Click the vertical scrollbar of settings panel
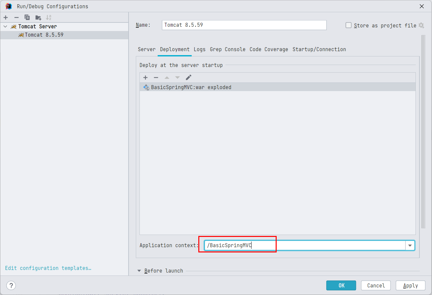 pos(423,131)
